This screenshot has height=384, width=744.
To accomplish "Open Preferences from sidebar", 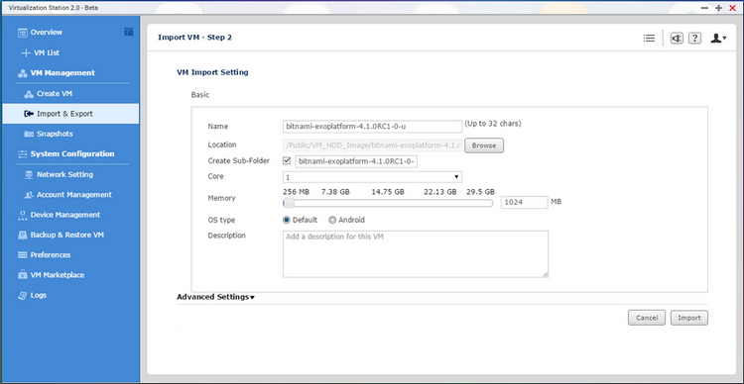I will [51, 255].
